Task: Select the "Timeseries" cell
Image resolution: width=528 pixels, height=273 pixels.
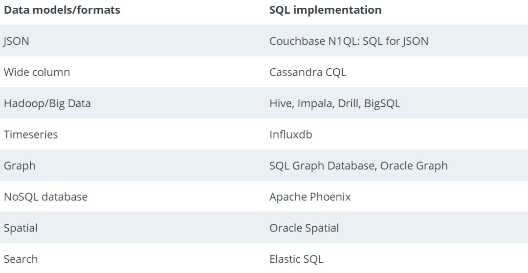Action: (x=31, y=135)
